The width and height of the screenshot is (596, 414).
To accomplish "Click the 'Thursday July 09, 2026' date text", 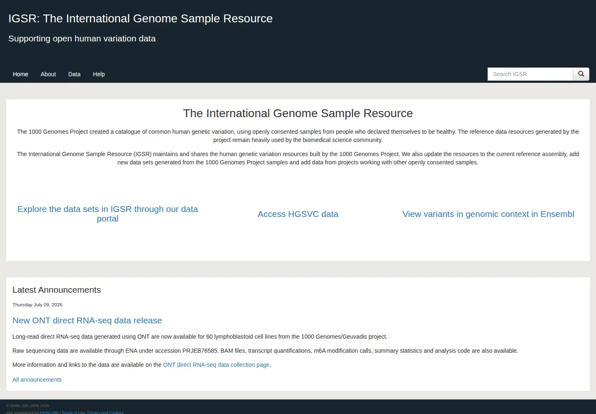I will click(x=37, y=305).
